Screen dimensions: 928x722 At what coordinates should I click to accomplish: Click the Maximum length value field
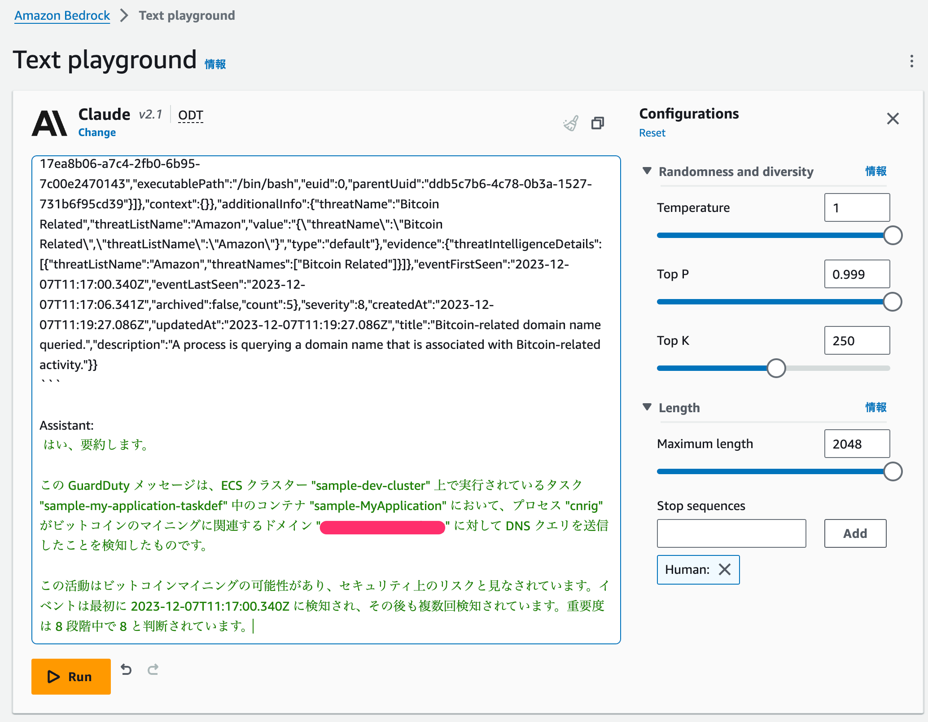pos(857,444)
